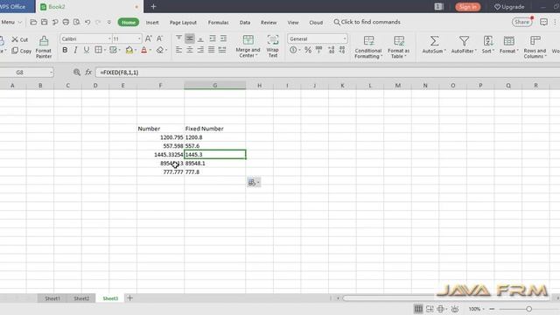
Task: Open the Page Layout tab
Action: 183,22
